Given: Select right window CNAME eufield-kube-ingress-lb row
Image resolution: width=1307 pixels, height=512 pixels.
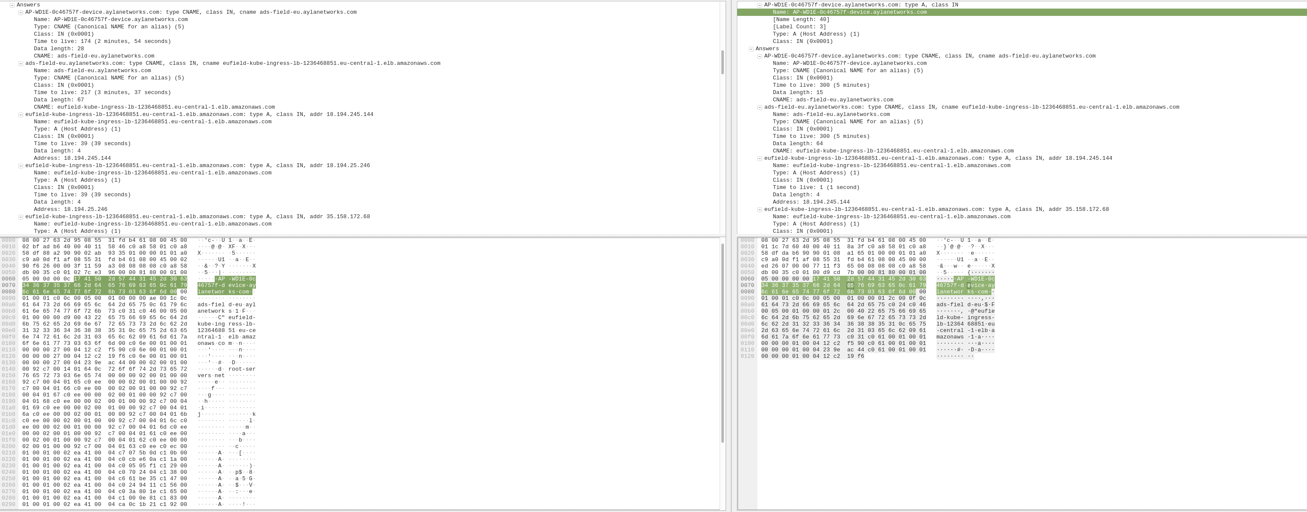Looking at the screenshot, I should tap(893, 151).
